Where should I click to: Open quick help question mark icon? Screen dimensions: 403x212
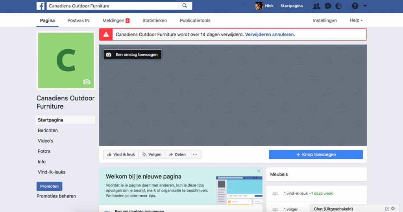355,6
